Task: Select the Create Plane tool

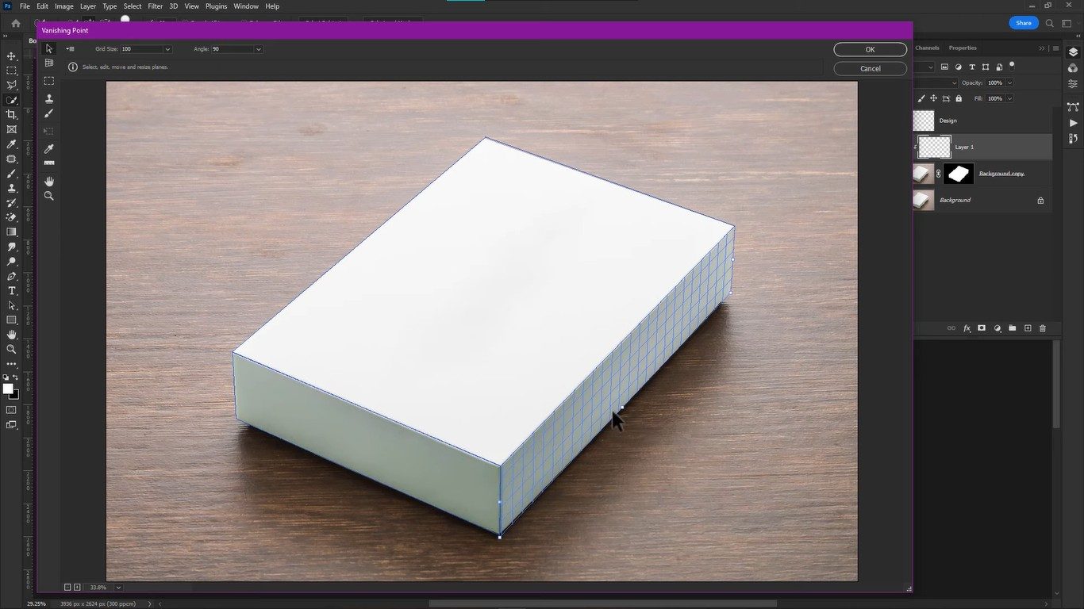Action: (x=49, y=63)
